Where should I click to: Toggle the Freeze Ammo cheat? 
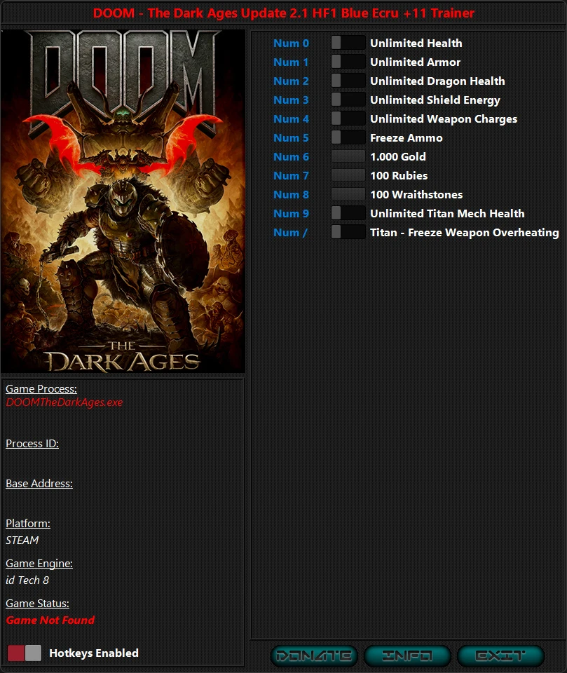click(x=348, y=137)
